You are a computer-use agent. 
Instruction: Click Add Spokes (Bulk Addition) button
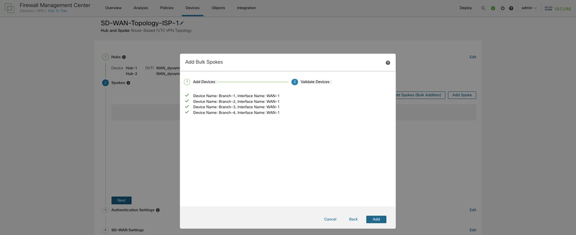point(419,95)
